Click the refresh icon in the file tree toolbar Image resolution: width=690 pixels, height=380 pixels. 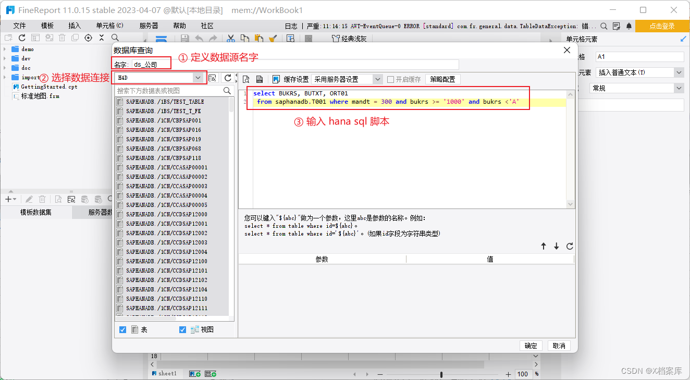click(22, 38)
